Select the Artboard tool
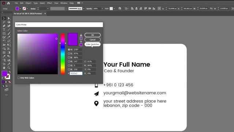The height and width of the screenshot is (132, 234). tap(4, 64)
